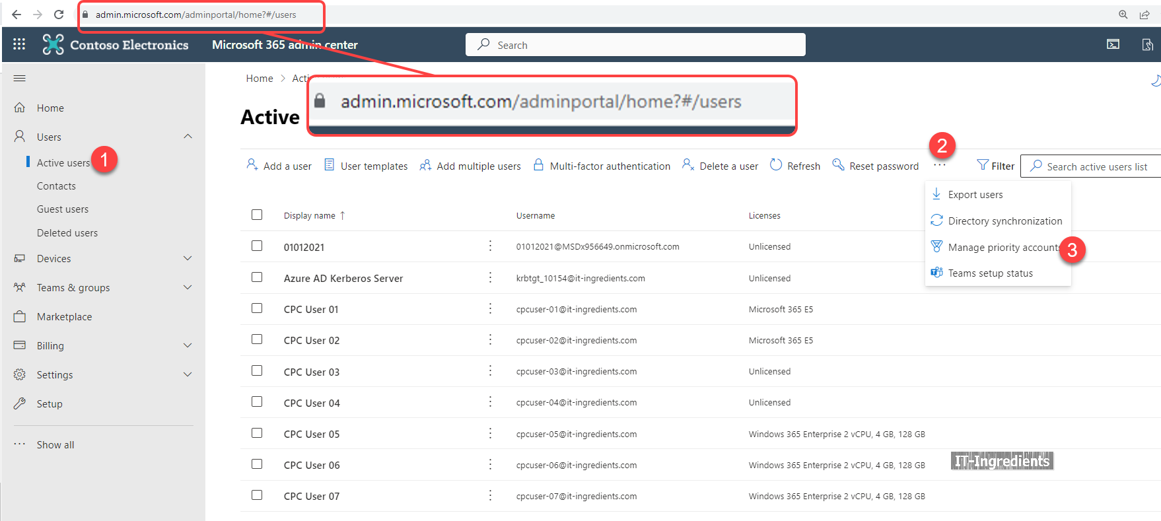Choose Export users from menu
1161x521 pixels.
[x=998, y=194]
